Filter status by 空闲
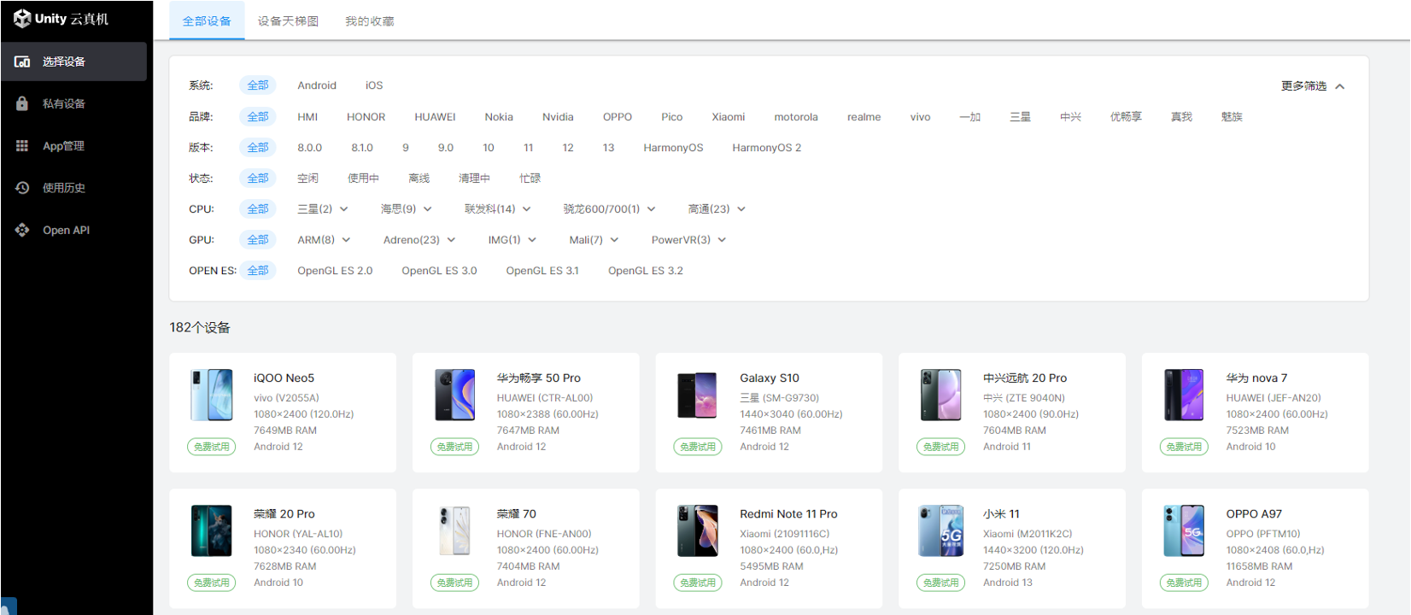 (x=307, y=179)
